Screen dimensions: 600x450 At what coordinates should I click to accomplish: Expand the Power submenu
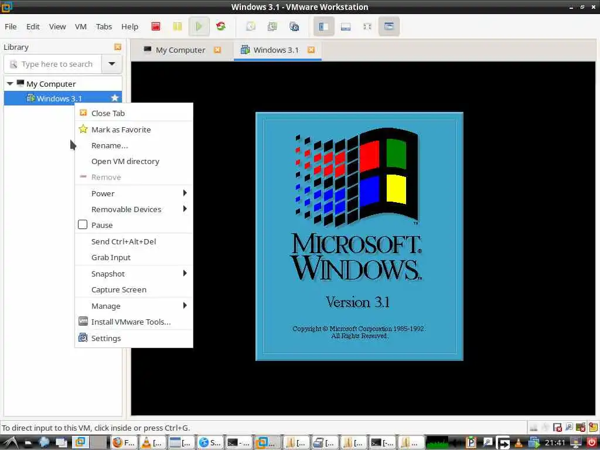tap(134, 193)
